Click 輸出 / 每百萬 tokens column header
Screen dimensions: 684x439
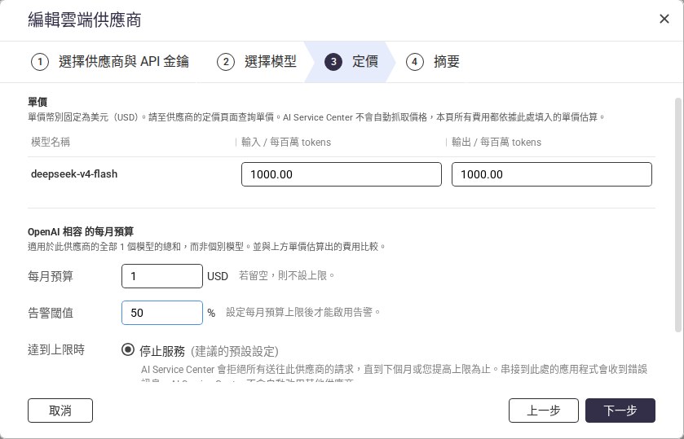pyautogui.click(x=496, y=142)
